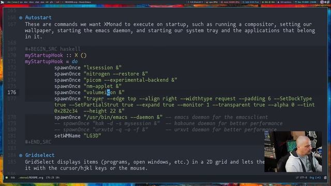
Task: Collapse the Autostart heading bullet
Action: pos(21,18)
